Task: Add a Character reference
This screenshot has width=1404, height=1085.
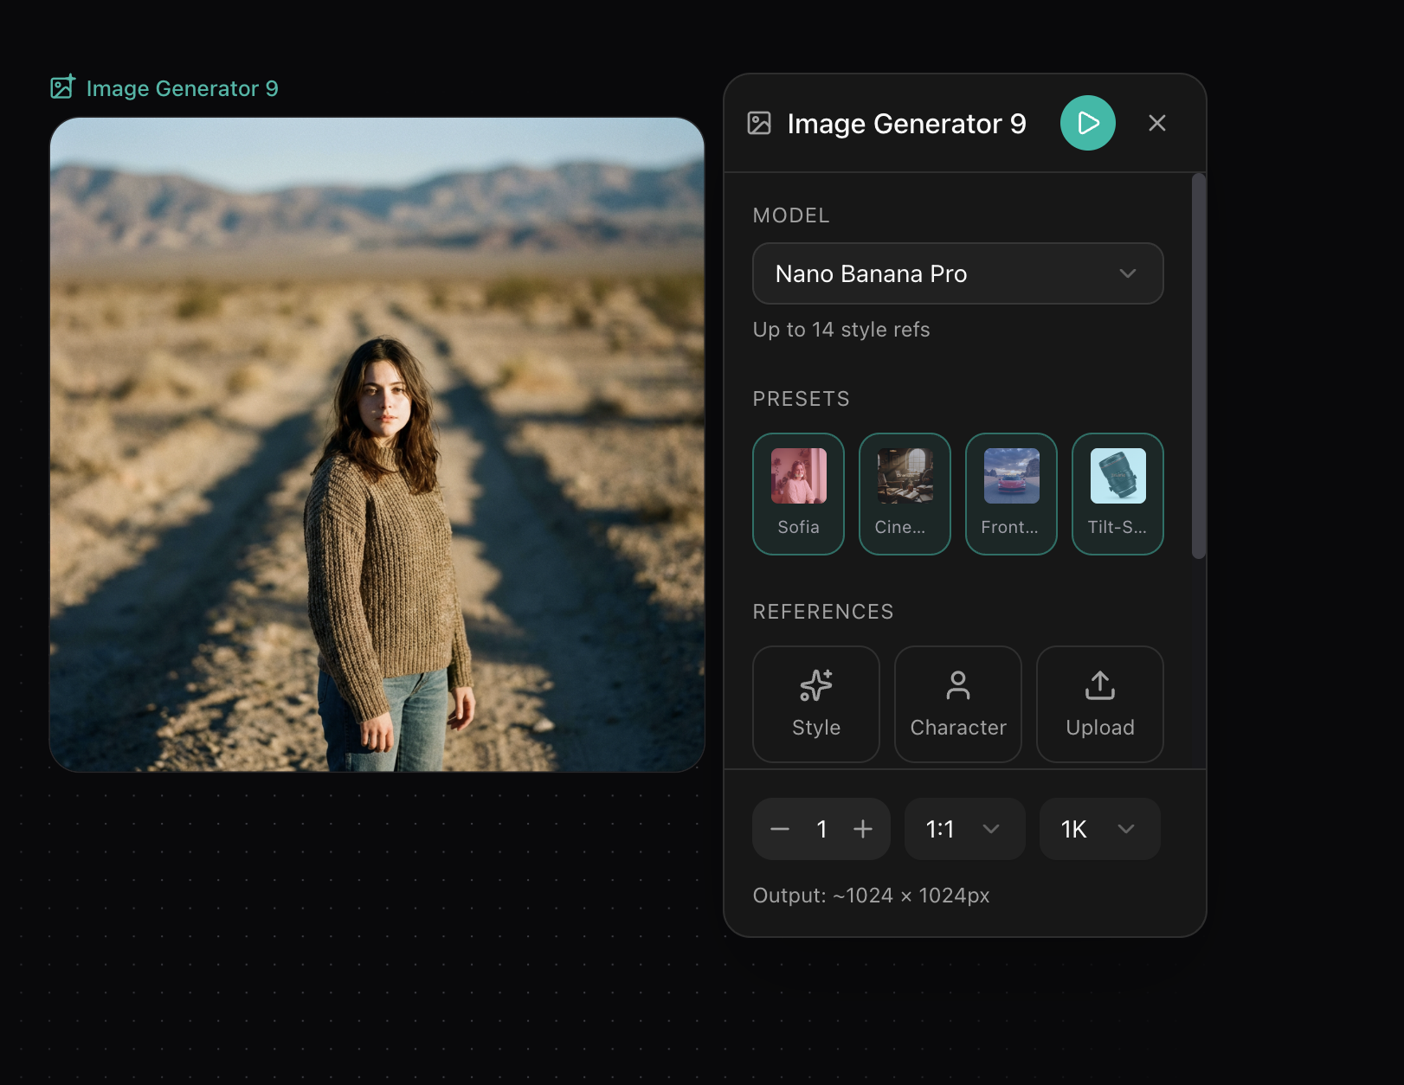Action: tap(958, 704)
